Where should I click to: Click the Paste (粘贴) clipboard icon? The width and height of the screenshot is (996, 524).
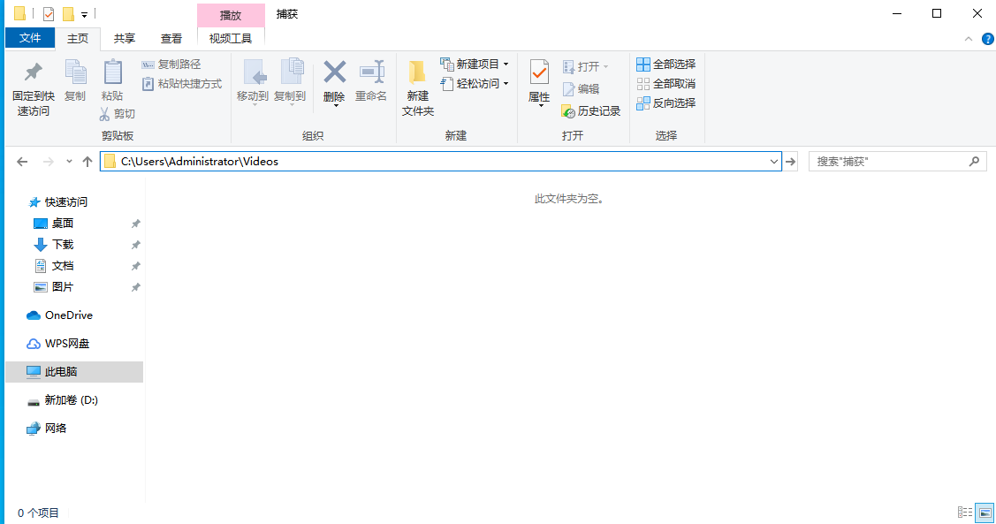[x=112, y=72]
